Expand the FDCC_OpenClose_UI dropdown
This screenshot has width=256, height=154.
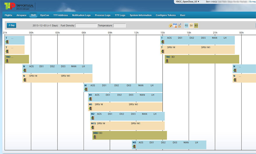(x=188, y=2)
